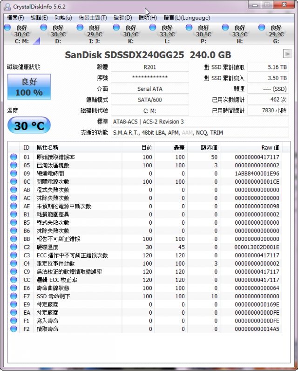Click status orb for attribute E7 SSD 壽命剩下

click(14, 296)
